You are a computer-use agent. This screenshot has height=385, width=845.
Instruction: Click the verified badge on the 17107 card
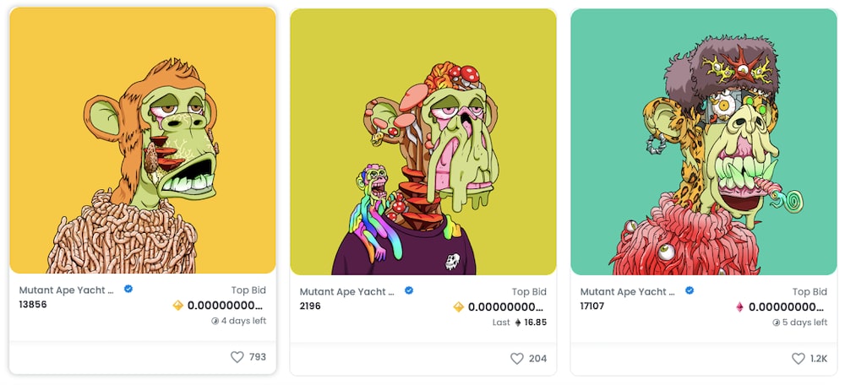click(x=690, y=290)
